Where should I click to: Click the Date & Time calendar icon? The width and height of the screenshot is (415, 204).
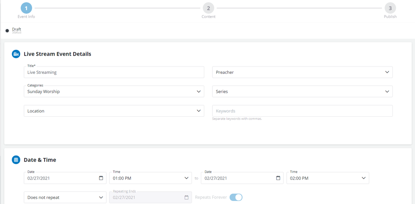(16, 160)
